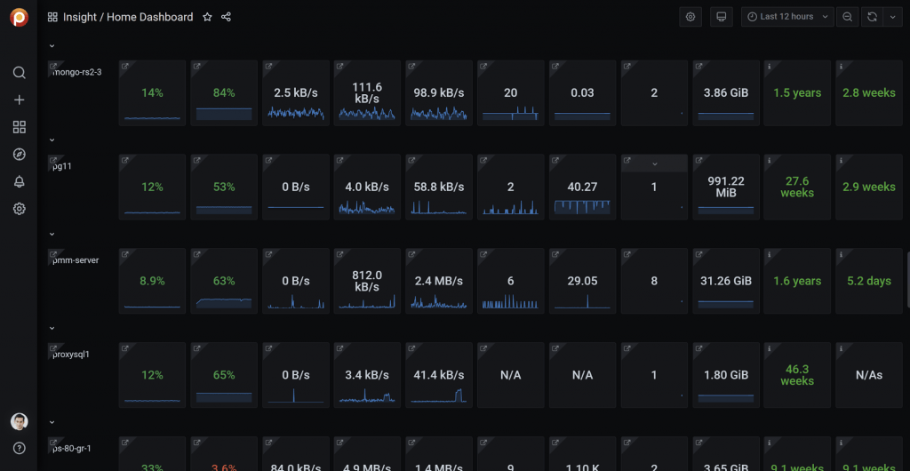Open link icon on mongo-rs2-3 name panel

point(52,66)
